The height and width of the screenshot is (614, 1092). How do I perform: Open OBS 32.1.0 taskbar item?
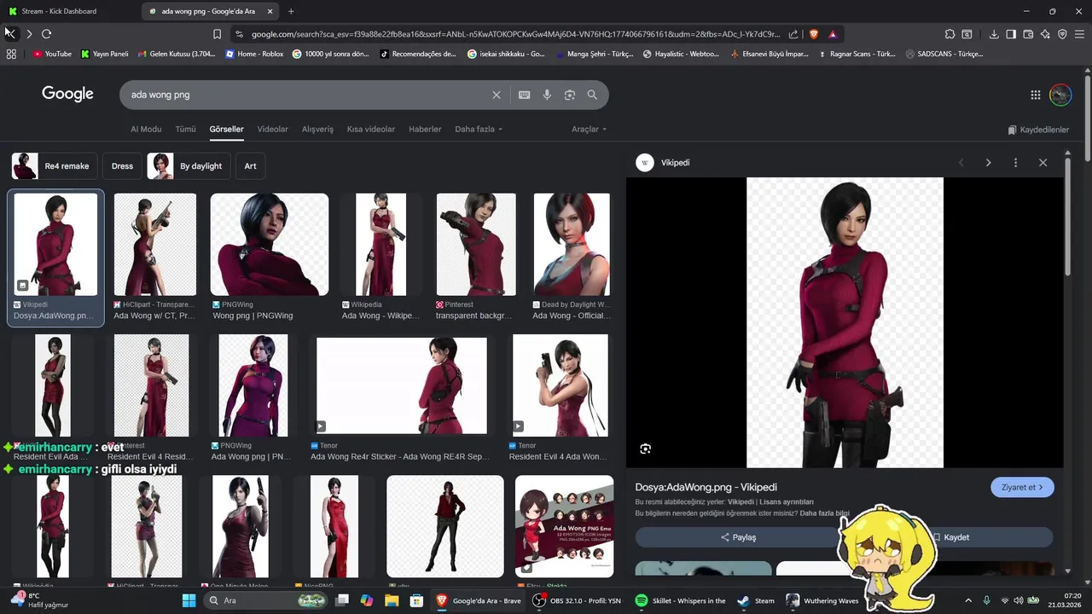pyautogui.click(x=577, y=600)
